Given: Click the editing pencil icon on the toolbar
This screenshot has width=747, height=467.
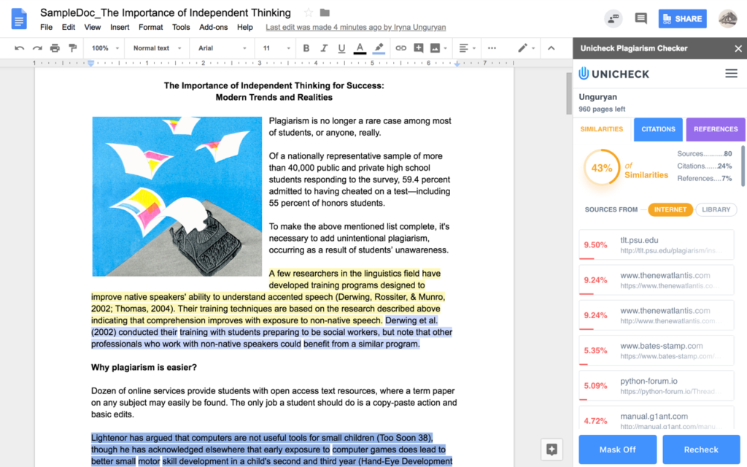Looking at the screenshot, I should tap(522, 48).
